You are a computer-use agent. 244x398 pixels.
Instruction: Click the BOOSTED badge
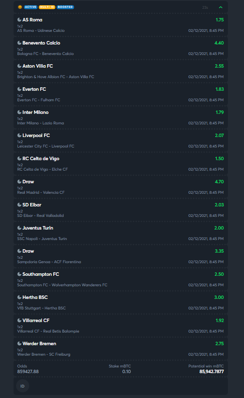click(65, 7)
